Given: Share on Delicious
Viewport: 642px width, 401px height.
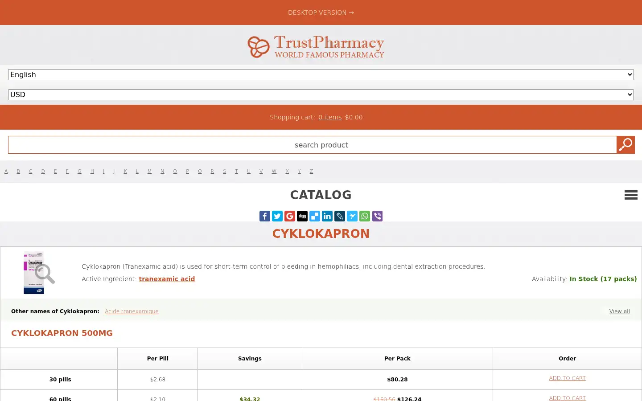Looking at the screenshot, I should pos(315,216).
